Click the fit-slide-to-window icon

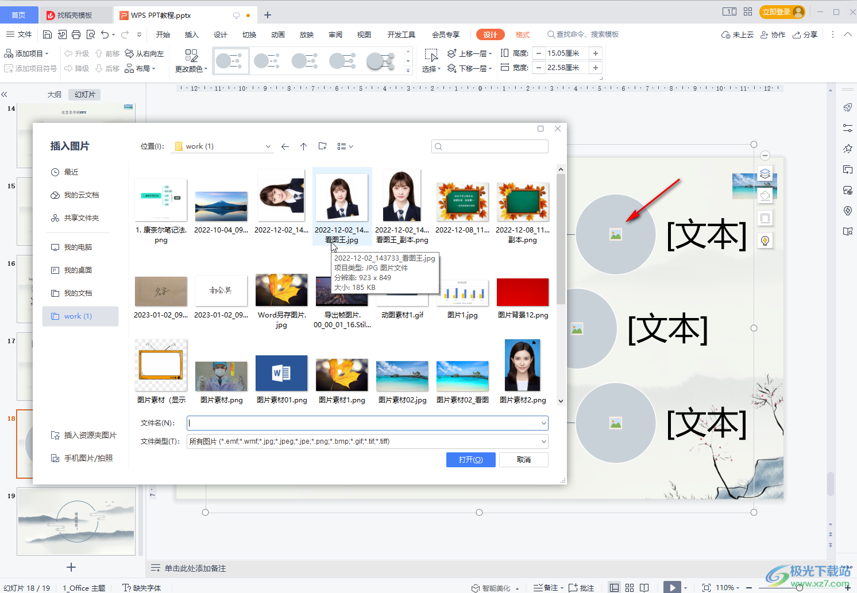tap(707, 587)
